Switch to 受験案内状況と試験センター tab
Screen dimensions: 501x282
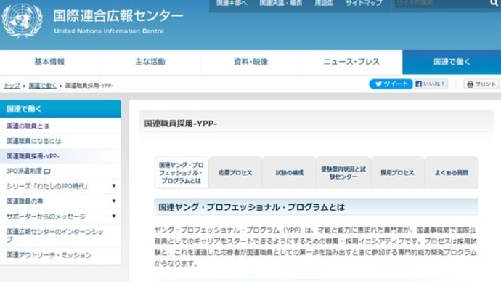point(343,173)
